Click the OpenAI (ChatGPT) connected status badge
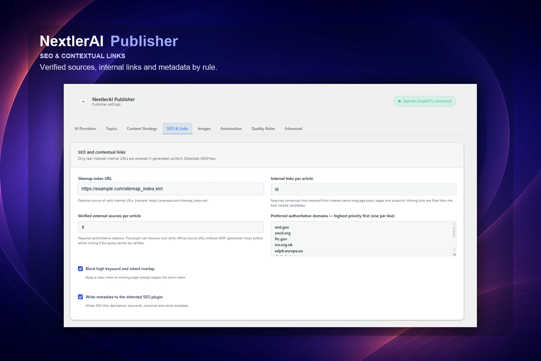The height and width of the screenshot is (361, 541). (x=425, y=101)
